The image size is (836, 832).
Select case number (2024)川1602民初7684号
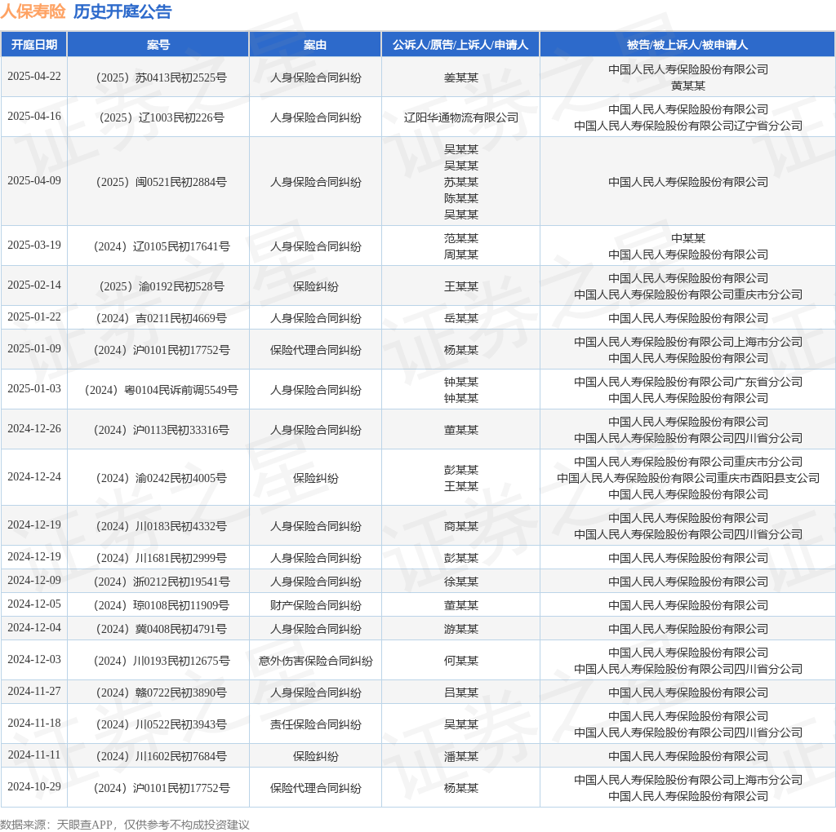coord(158,756)
